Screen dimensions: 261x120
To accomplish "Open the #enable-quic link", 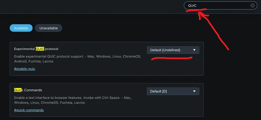I will (25, 69).
